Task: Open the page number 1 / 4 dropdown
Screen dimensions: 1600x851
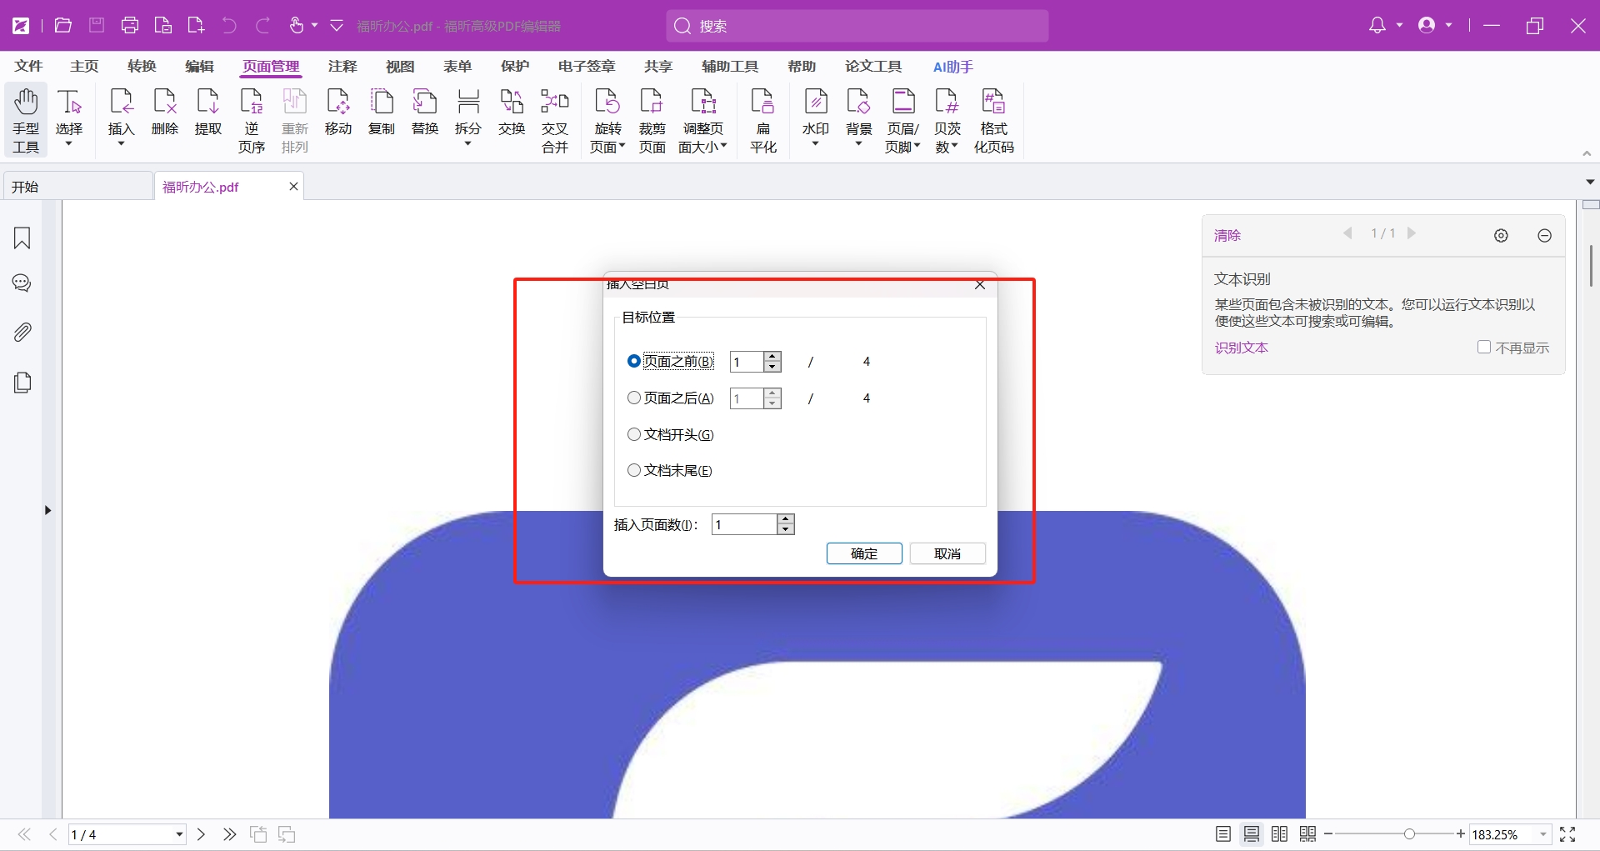Action: tap(179, 834)
